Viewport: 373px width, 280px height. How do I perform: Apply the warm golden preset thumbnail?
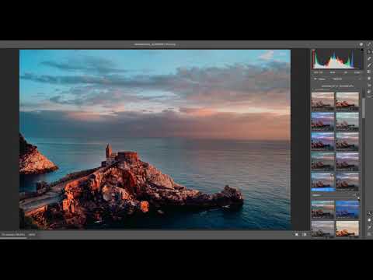347,229
